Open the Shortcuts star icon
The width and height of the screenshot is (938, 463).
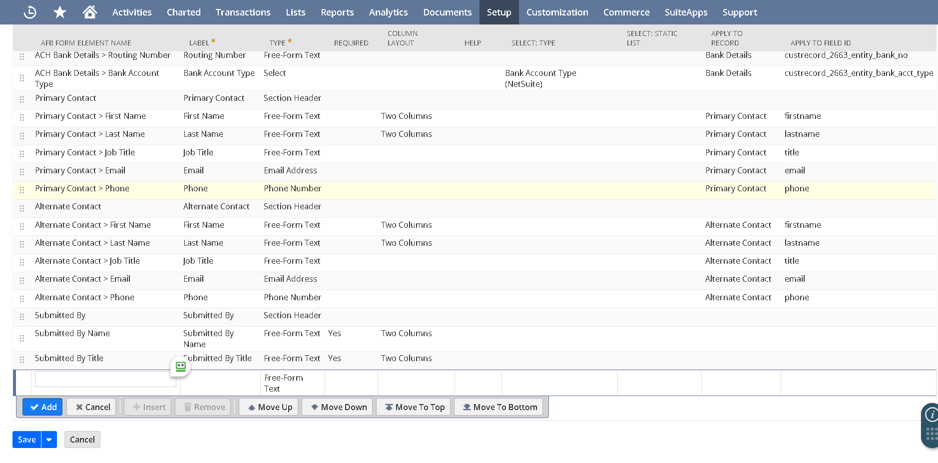(x=60, y=12)
